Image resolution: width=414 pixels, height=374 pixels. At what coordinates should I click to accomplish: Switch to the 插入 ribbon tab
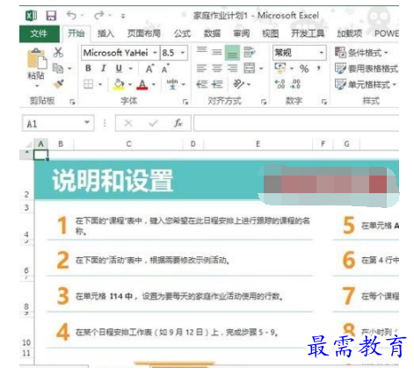pos(105,33)
